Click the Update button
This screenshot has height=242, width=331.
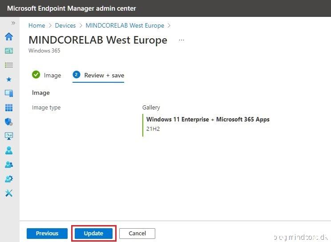click(x=93, y=234)
